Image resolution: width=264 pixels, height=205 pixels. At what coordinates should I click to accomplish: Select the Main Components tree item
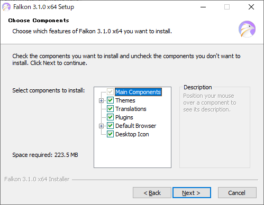(x=138, y=92)
